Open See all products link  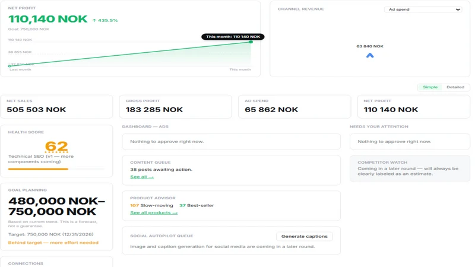(154, 213)
